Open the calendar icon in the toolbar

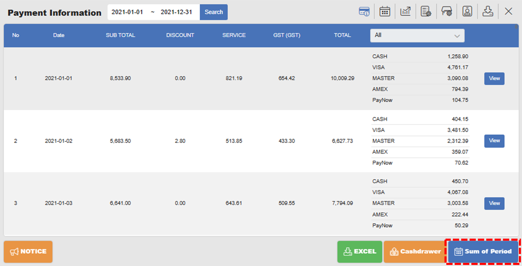[x=384, y=11]
